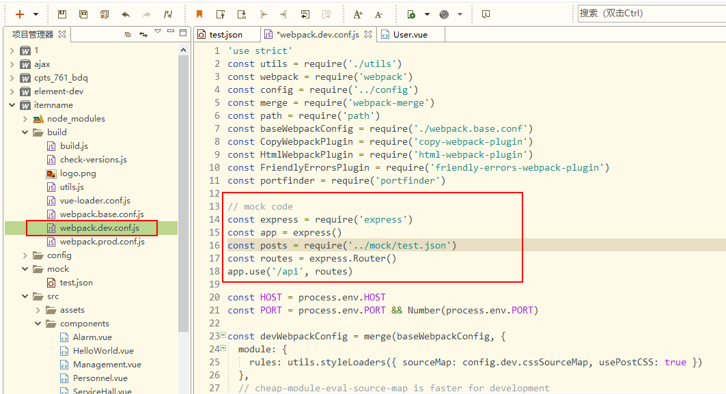Open the Run dropdown arrow
The image size is (726, 394).
tap(427, 14)
